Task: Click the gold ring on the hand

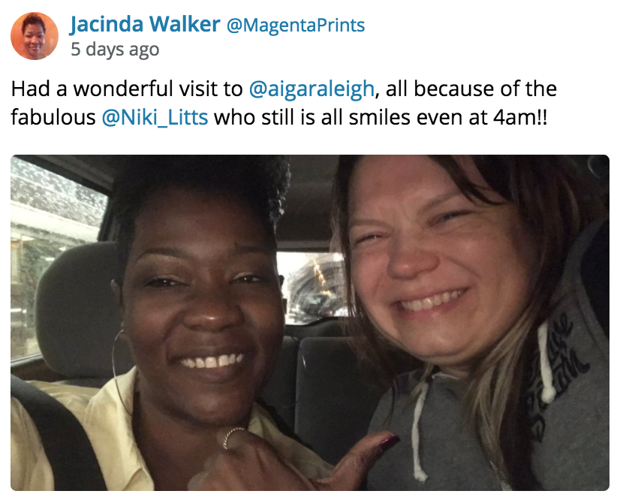Action: 231,437
